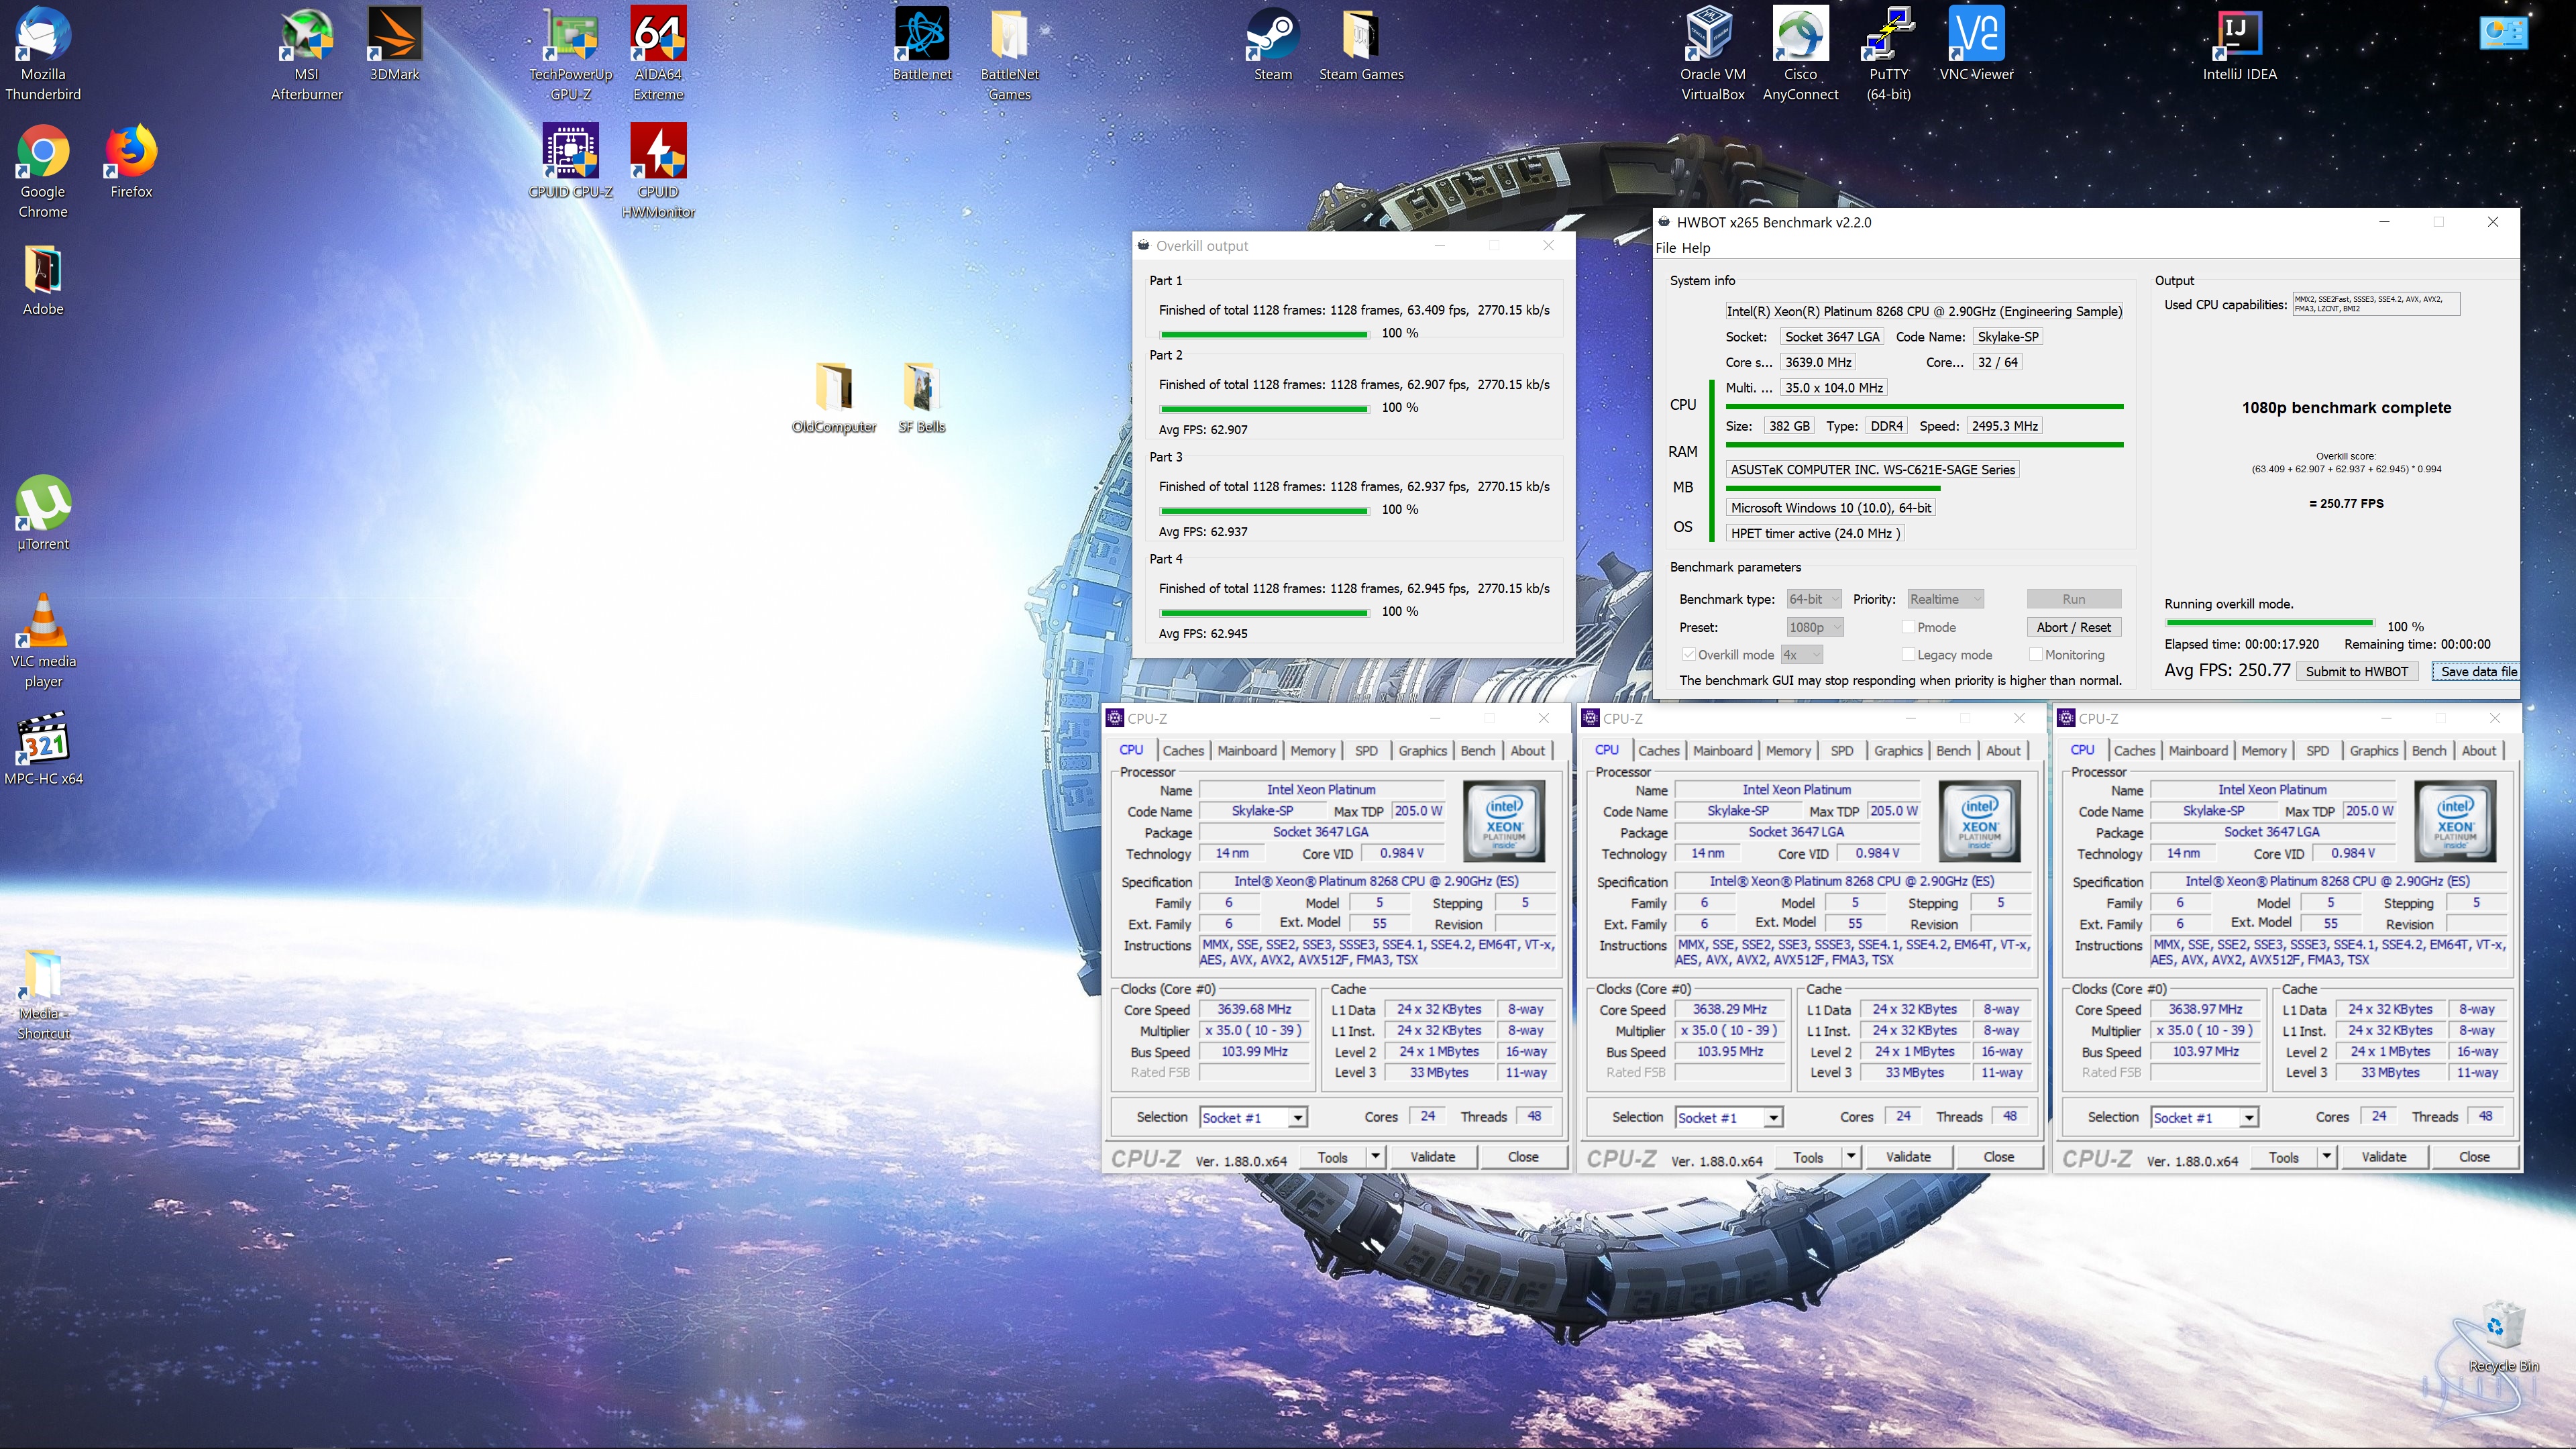
Task: Click Submit to HWBOT button
Action: [2357, 671]
